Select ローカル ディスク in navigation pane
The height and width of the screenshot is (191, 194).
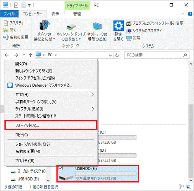pyautogui.click(x=28, y=171)
